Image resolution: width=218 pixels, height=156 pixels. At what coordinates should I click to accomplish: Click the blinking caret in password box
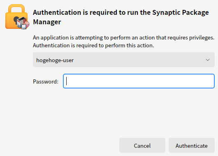[x=67, y=81]
